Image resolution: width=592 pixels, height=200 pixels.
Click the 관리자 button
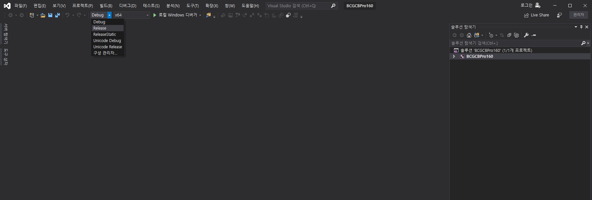click(579, 15)
